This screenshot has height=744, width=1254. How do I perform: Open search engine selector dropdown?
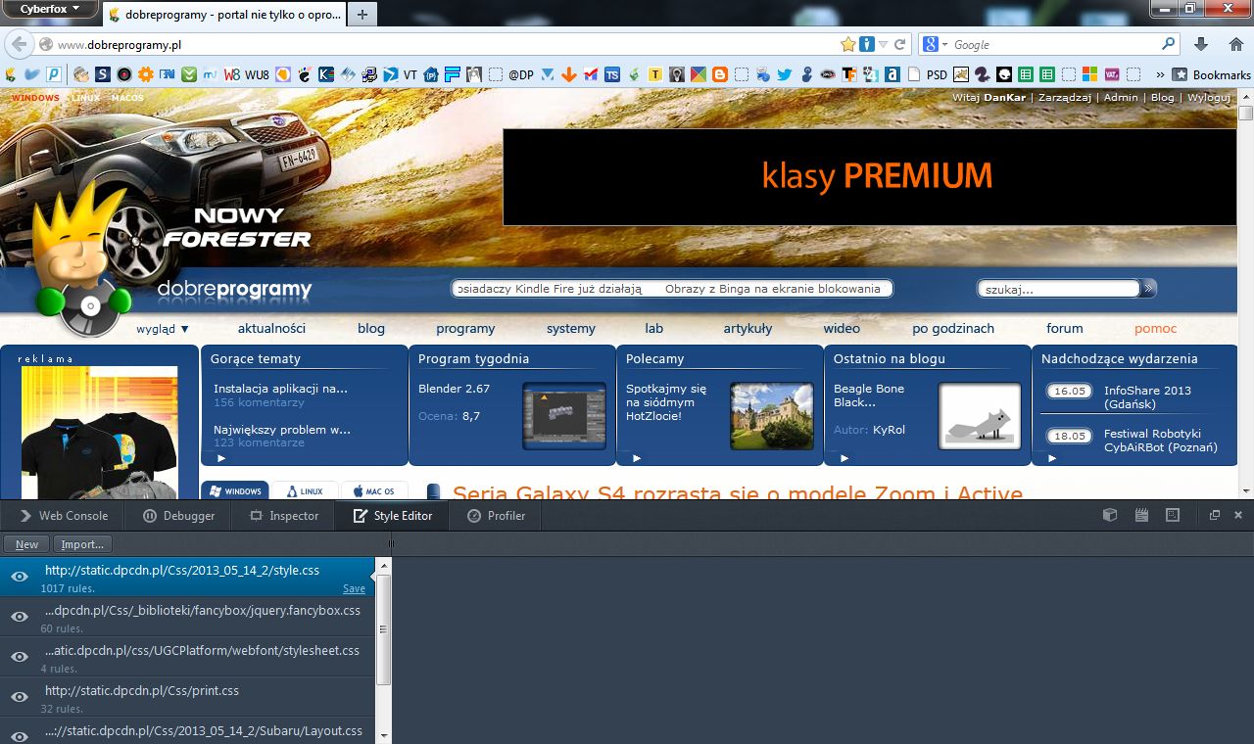(936, 44)
